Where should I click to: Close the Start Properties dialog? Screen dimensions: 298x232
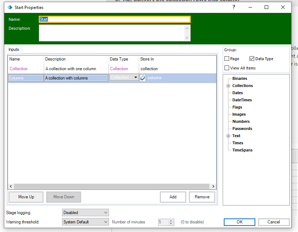point(283,7)
